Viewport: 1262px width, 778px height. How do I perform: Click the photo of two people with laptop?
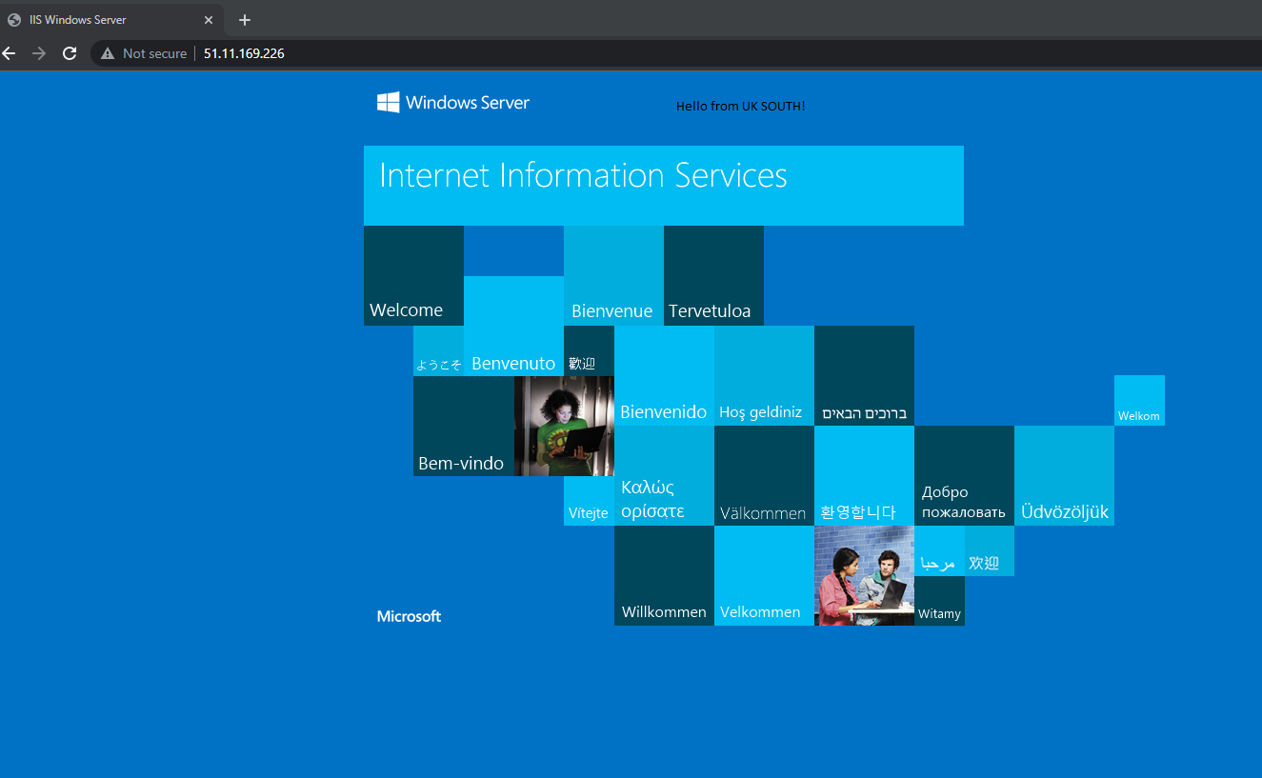pyautogui.click(x=864, y=576)
